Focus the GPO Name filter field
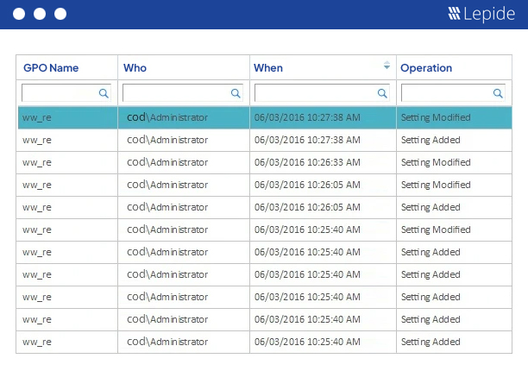528x371 pixels. click(66, 93)
